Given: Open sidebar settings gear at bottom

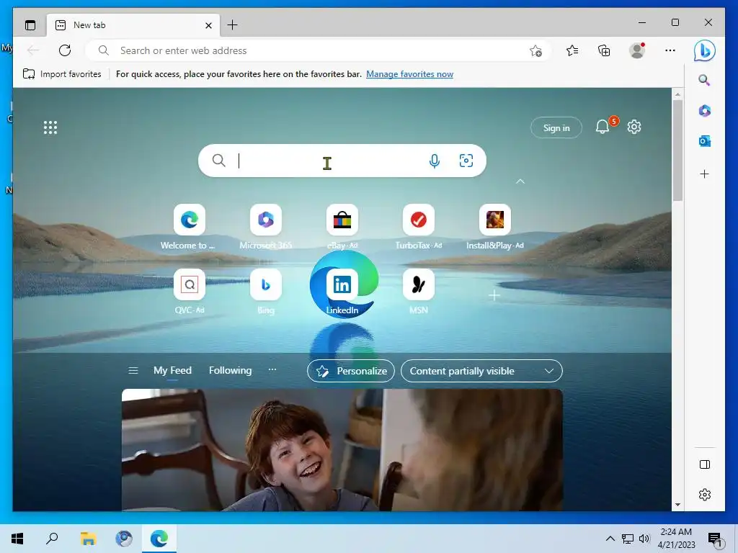Looking at the screenshot, I should pyautogui.click(x=705, y=495).
